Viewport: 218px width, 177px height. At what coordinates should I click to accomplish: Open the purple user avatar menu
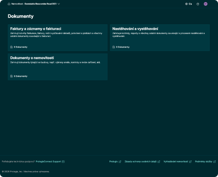205,4
